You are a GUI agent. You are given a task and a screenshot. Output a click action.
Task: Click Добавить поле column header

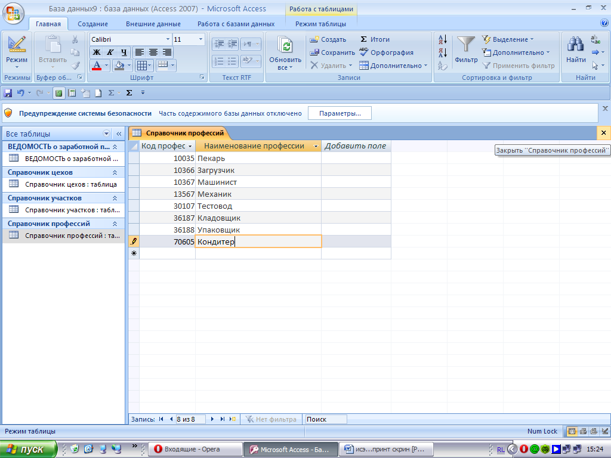click(356, 146)
